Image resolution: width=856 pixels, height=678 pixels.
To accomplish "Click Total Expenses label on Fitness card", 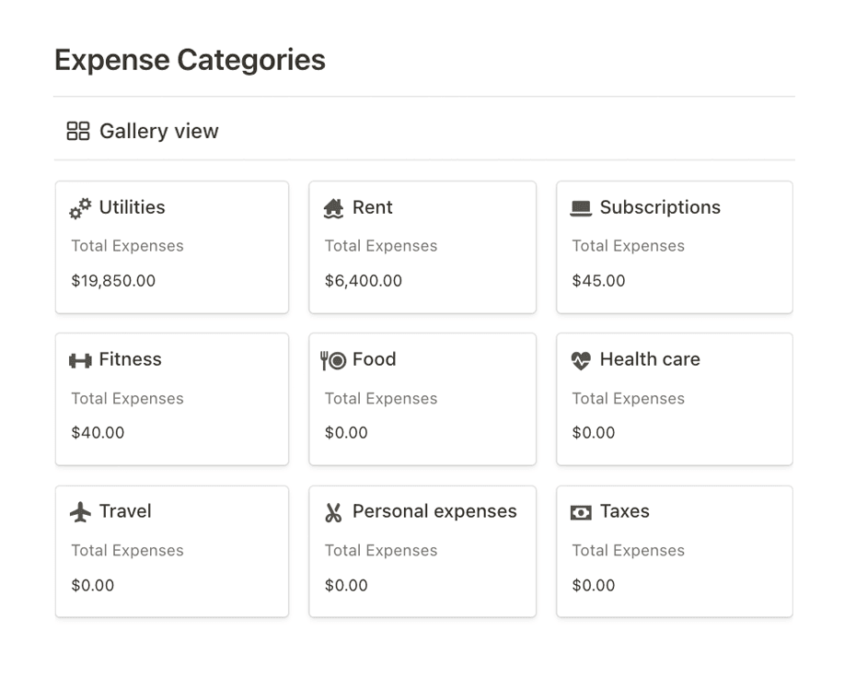I will pos(127,398).
